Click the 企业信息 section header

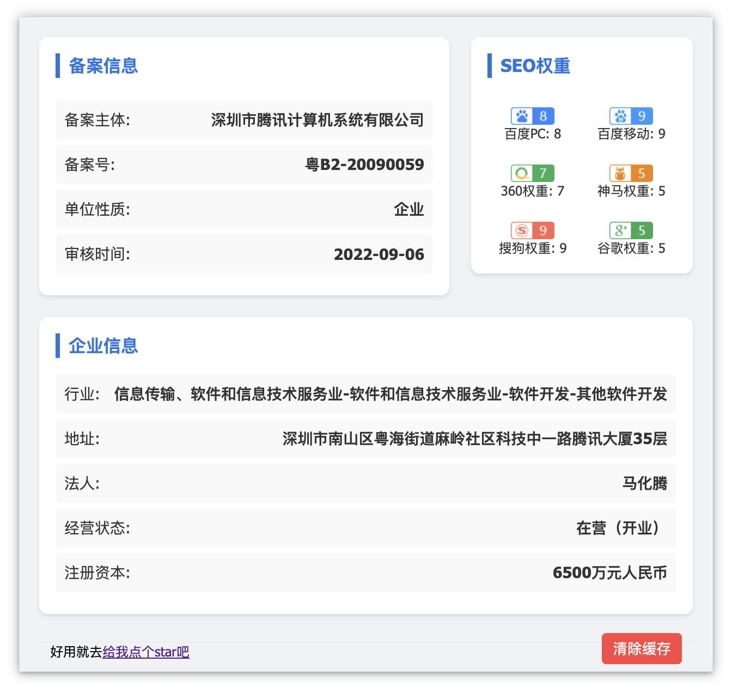(103, 346)
